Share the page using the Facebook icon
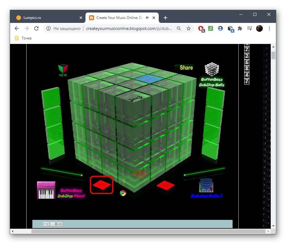The image size is (286, 244). pos(56,224)
